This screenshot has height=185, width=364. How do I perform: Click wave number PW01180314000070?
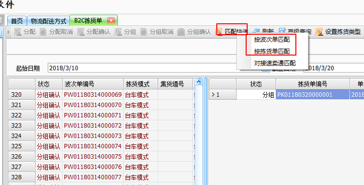(92, 105)
